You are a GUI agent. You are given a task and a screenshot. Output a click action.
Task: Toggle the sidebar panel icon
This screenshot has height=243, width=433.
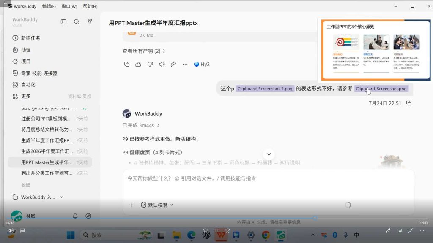(63, 22)
